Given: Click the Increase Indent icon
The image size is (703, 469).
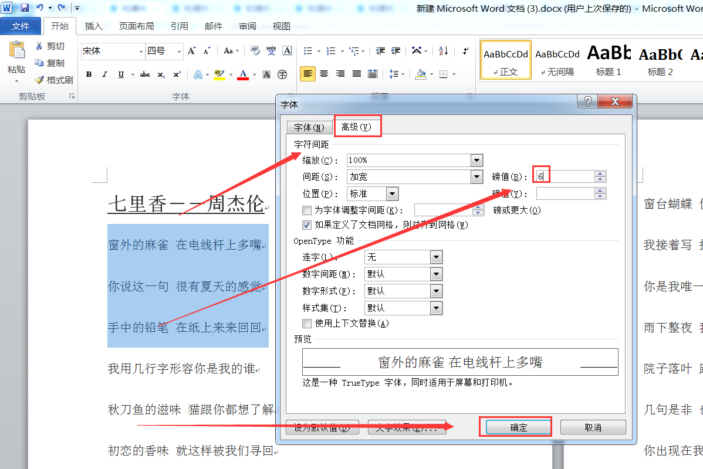Looking at the screenshot, I should click(x=396, y=50).
